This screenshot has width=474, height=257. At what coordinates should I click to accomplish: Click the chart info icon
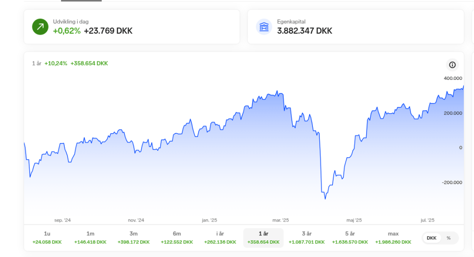tap(452, 65)
